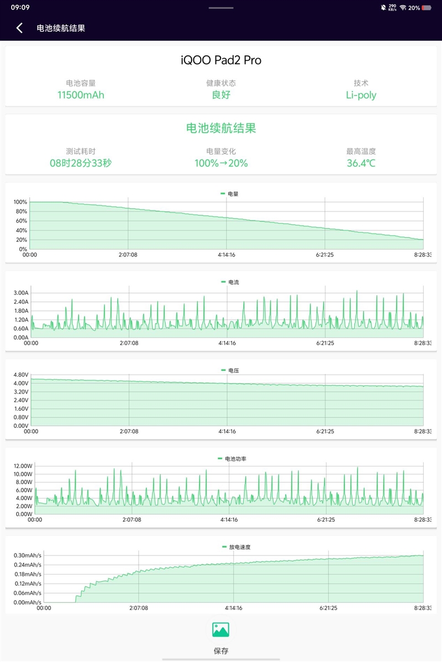Screen dimensions: 442x662
Task: Tap the 2:07:08 label on discharge speed chart
Action: point(139,608)
